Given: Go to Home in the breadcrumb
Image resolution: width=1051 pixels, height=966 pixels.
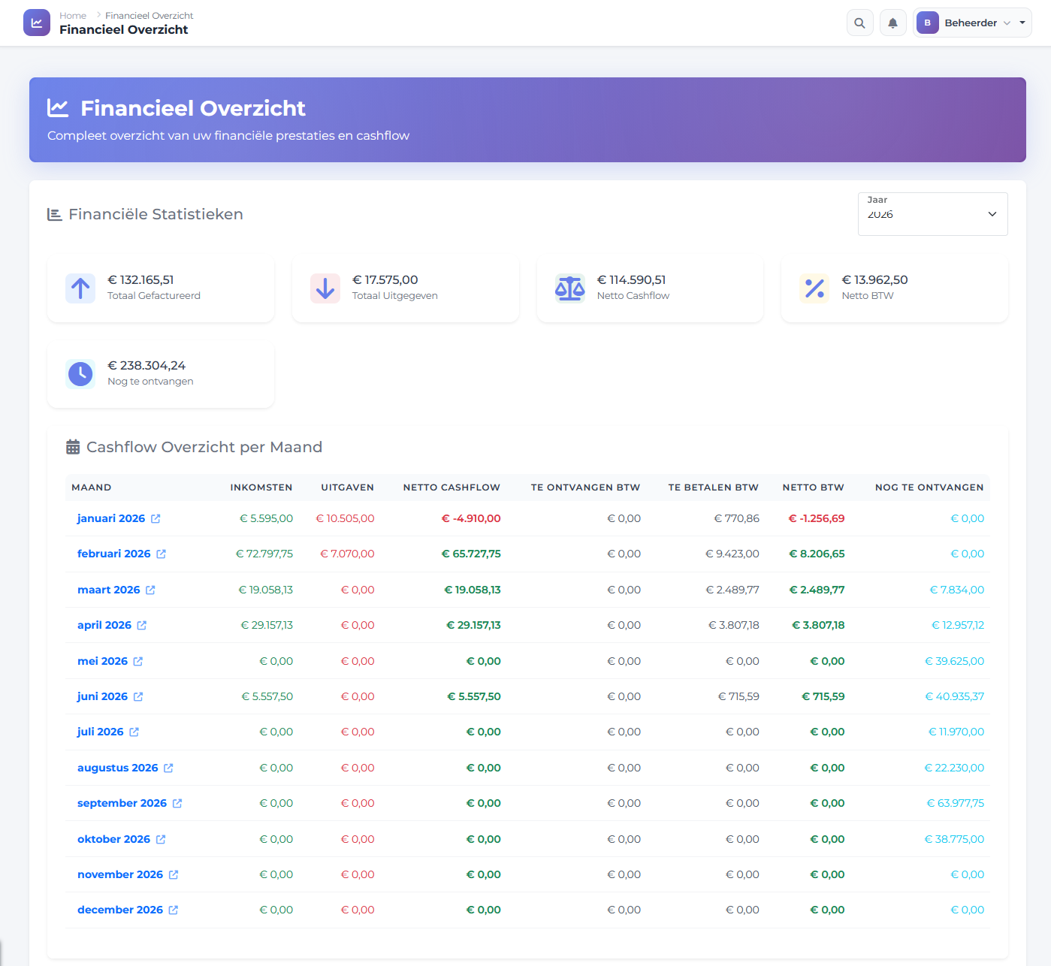Looking at the screenshot, I should pos(73,16).
